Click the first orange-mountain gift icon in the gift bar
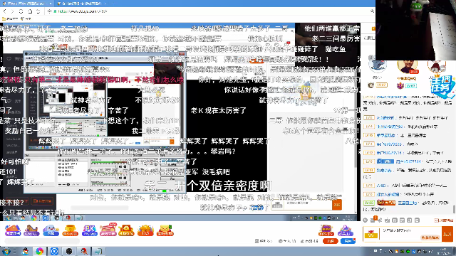 [13, 230]
